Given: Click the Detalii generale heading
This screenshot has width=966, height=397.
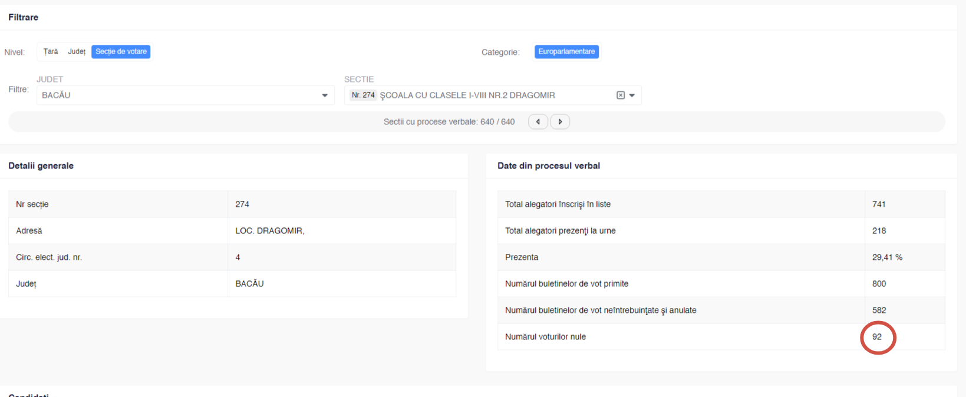Looking at the screenshot, I should click(41, 166).
